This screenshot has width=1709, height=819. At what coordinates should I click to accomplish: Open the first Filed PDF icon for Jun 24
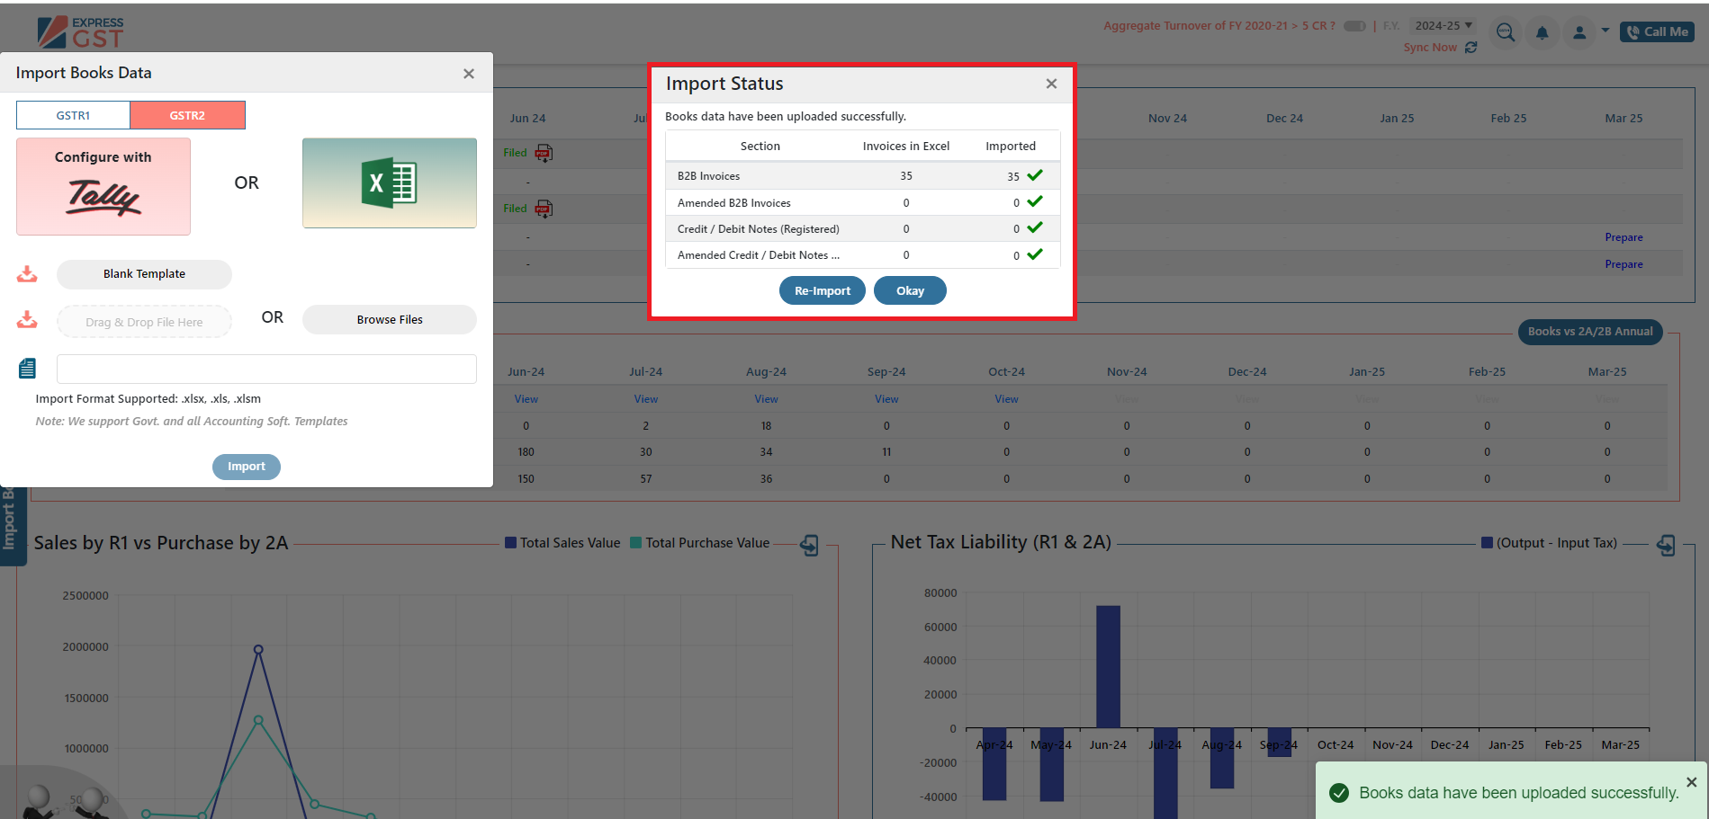pos(544,153)
